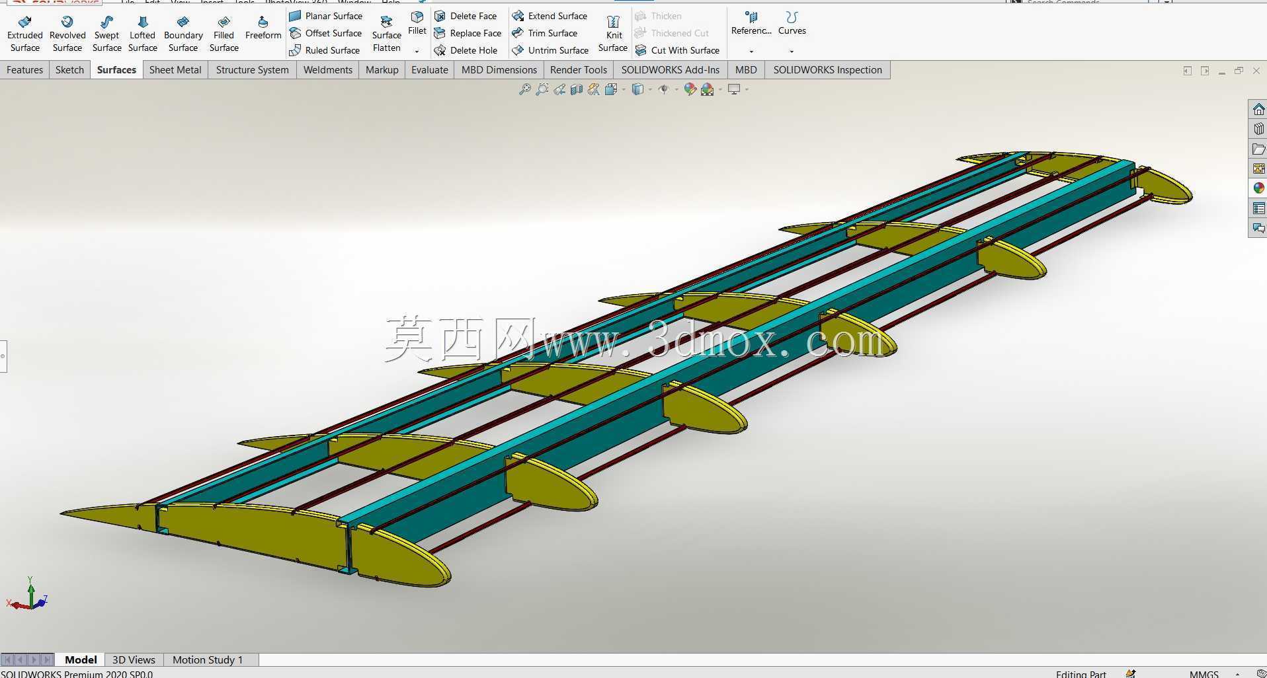This screenshot has width=1267, height=678.
Task: Open the SOLIDWORKS Add-Ins tab
Action: point(671,70)
